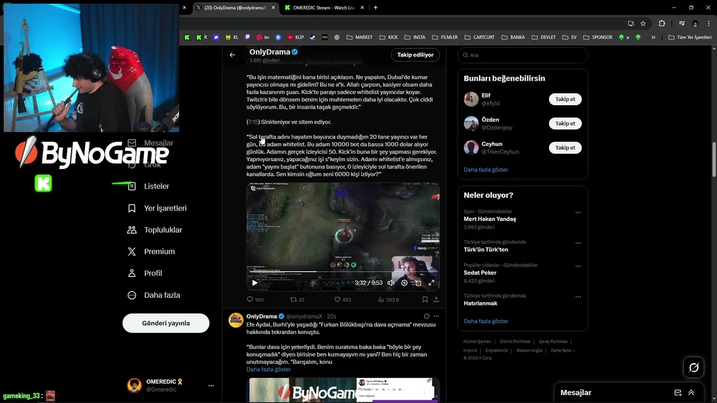Like the tweet with 453 likes
The width and height of the screenshot is (717, 403).
coord(342,299)
